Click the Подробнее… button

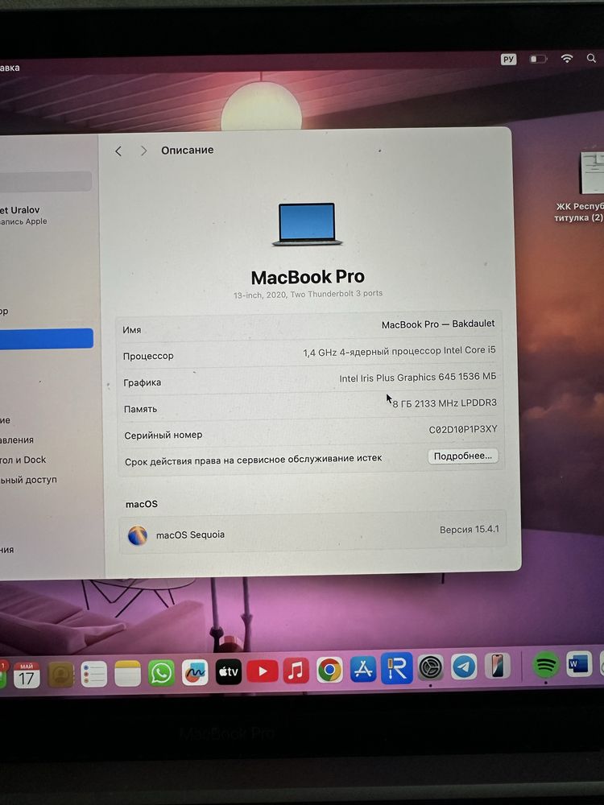click(x=463, y=456)
